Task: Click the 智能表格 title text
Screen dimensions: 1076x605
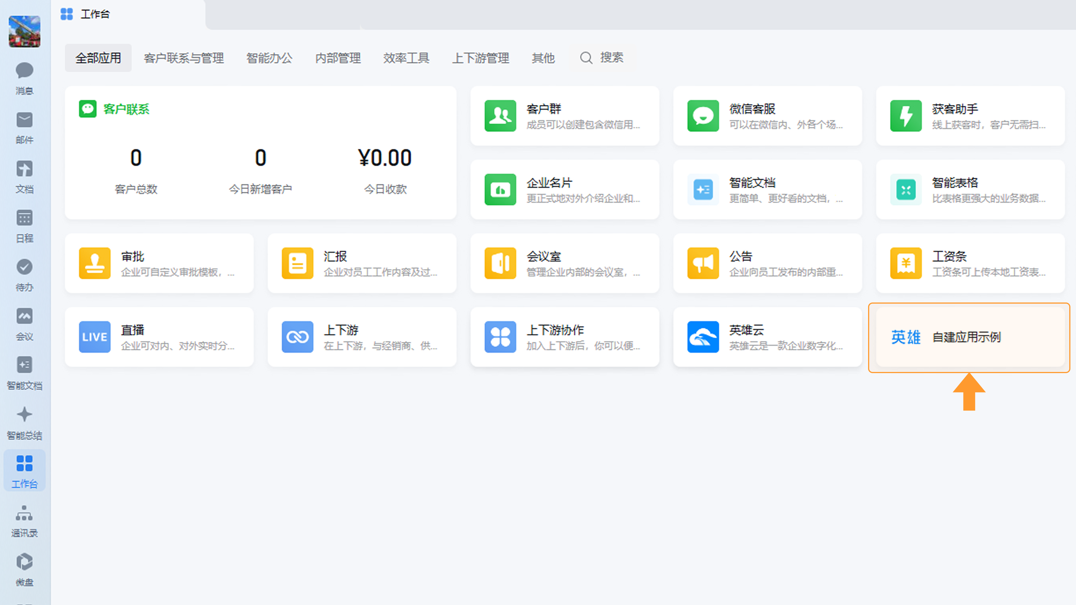Action: tap(955, 182)
